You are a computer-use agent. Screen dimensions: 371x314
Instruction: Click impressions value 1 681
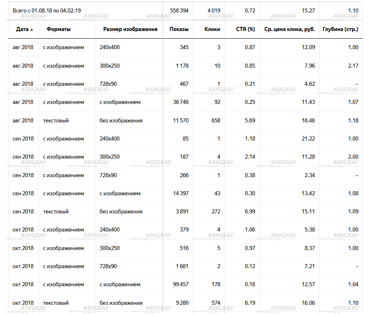182,266
